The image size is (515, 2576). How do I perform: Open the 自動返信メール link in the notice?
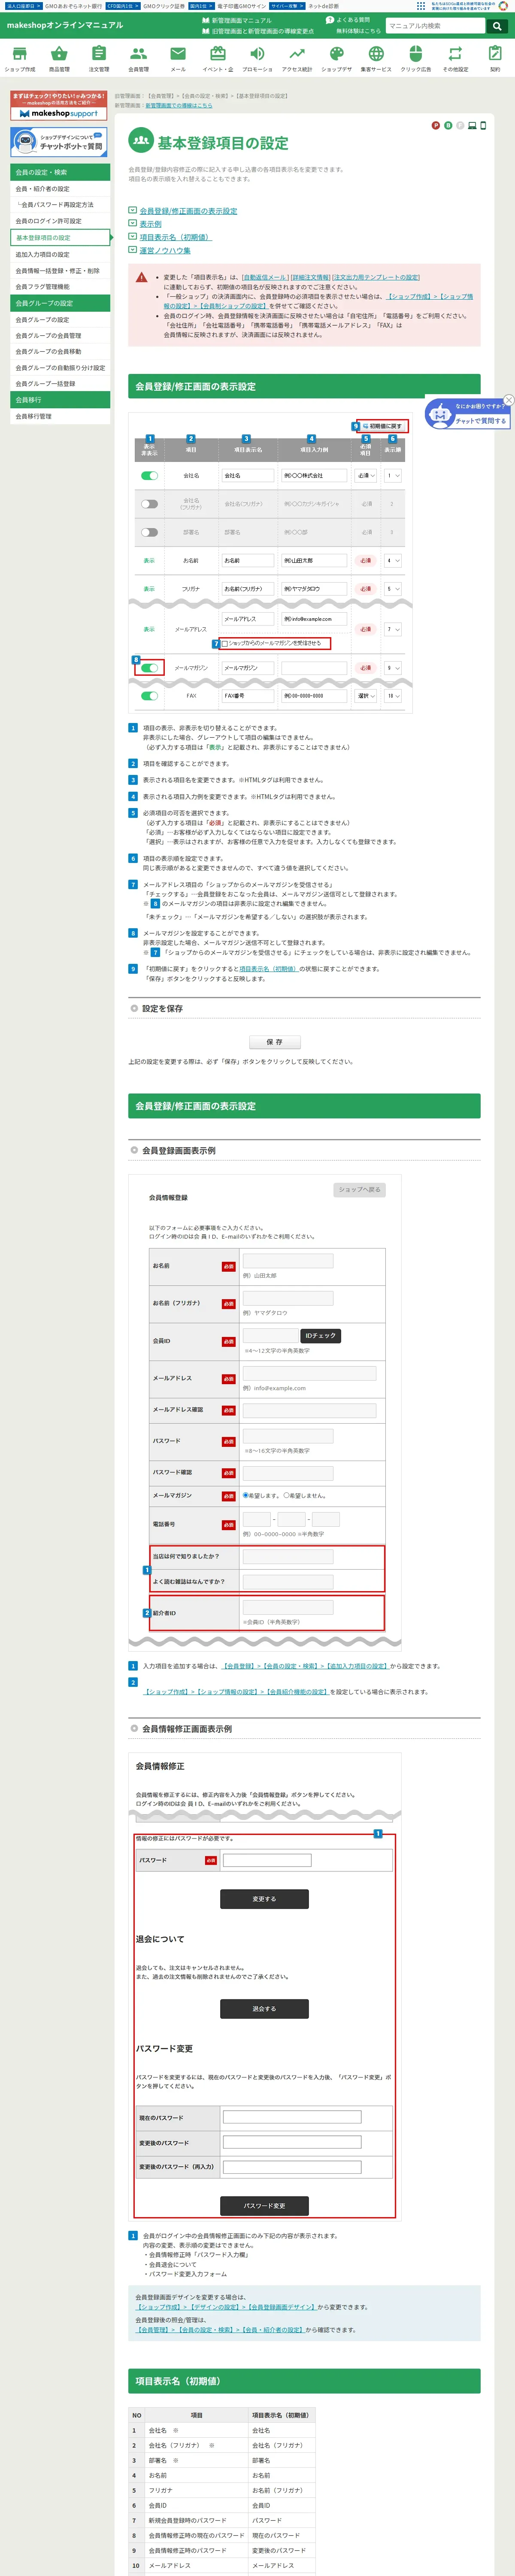(265, 277)
